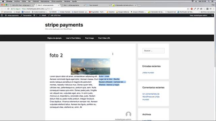Screen dimensions: 216x121
Task: Click Edit UPG-Post in admin bar
Action: coord(54,15)
